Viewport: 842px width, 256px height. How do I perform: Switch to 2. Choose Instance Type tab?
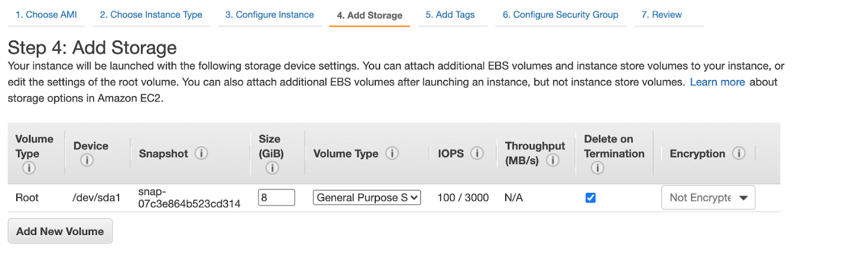[151, 14]
